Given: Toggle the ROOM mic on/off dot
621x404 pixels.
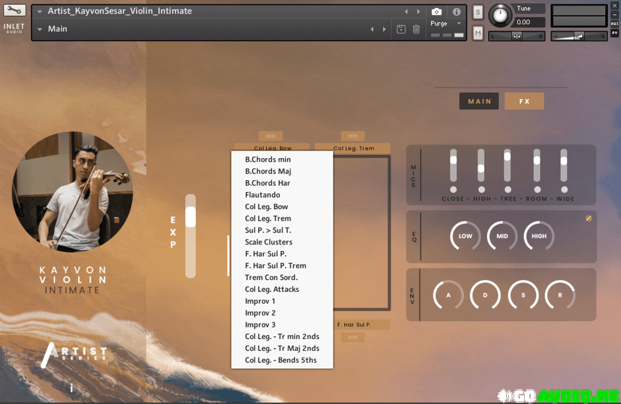Looking at the screenshot, I should tap(537, 190).
